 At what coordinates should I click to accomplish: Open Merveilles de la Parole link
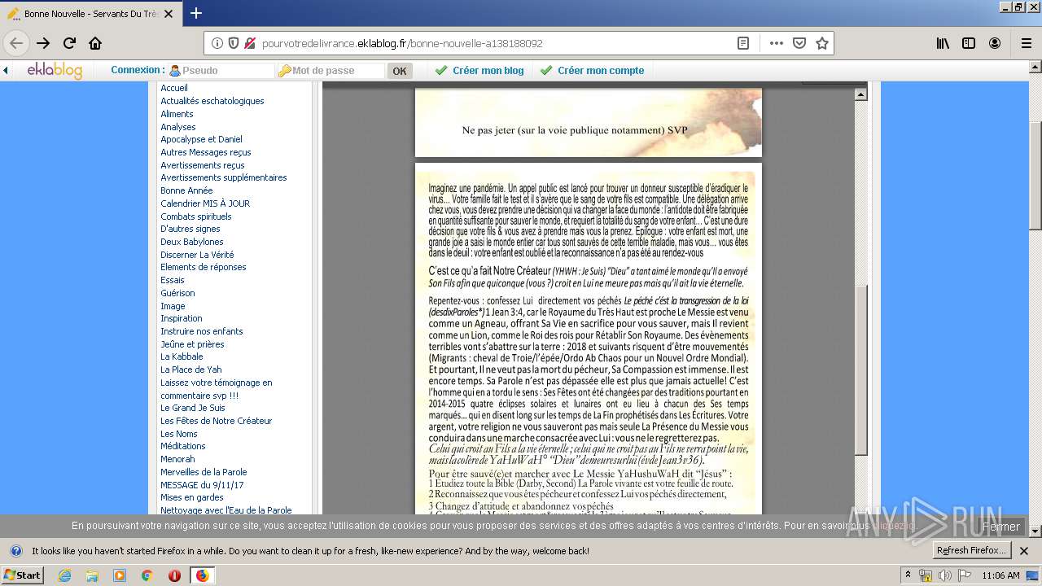204,472
